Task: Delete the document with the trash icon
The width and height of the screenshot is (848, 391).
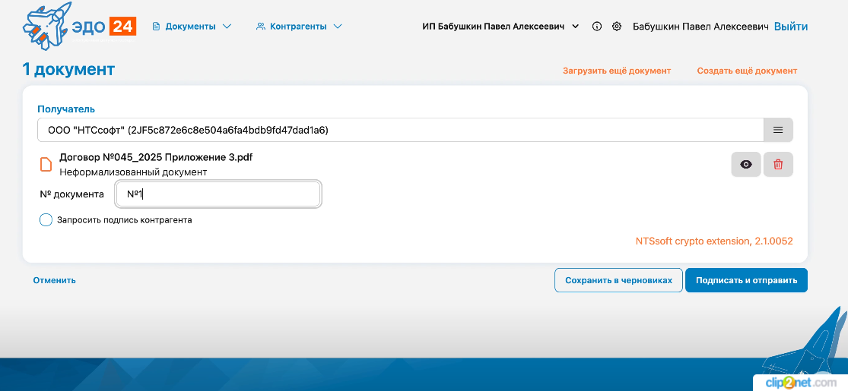Action: tap(778, 164)
